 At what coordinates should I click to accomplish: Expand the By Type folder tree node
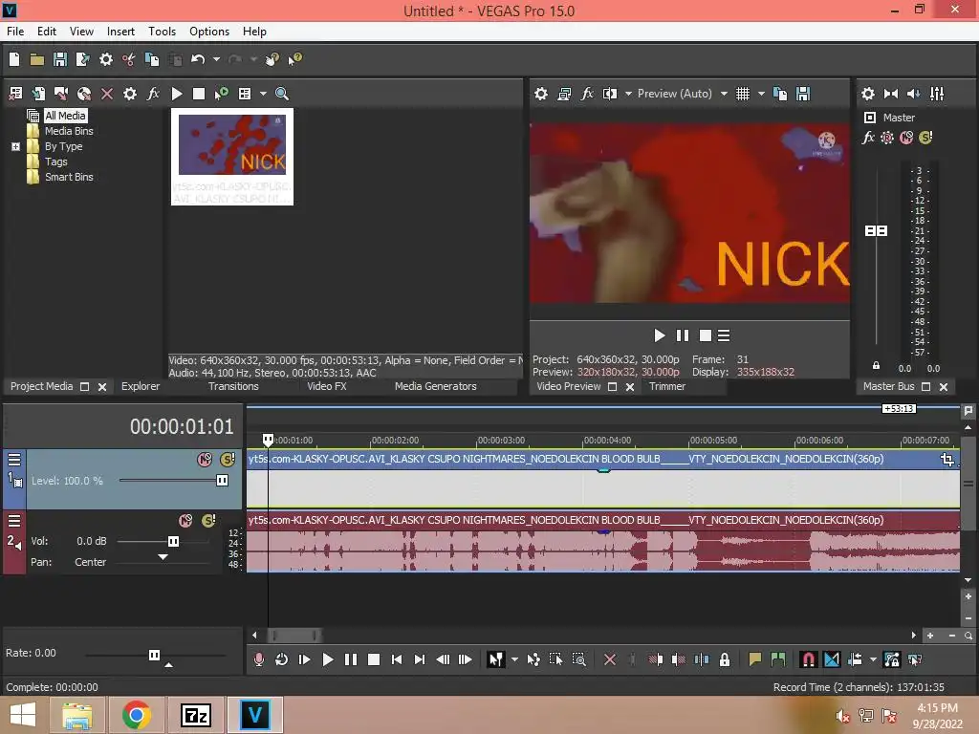15,146
